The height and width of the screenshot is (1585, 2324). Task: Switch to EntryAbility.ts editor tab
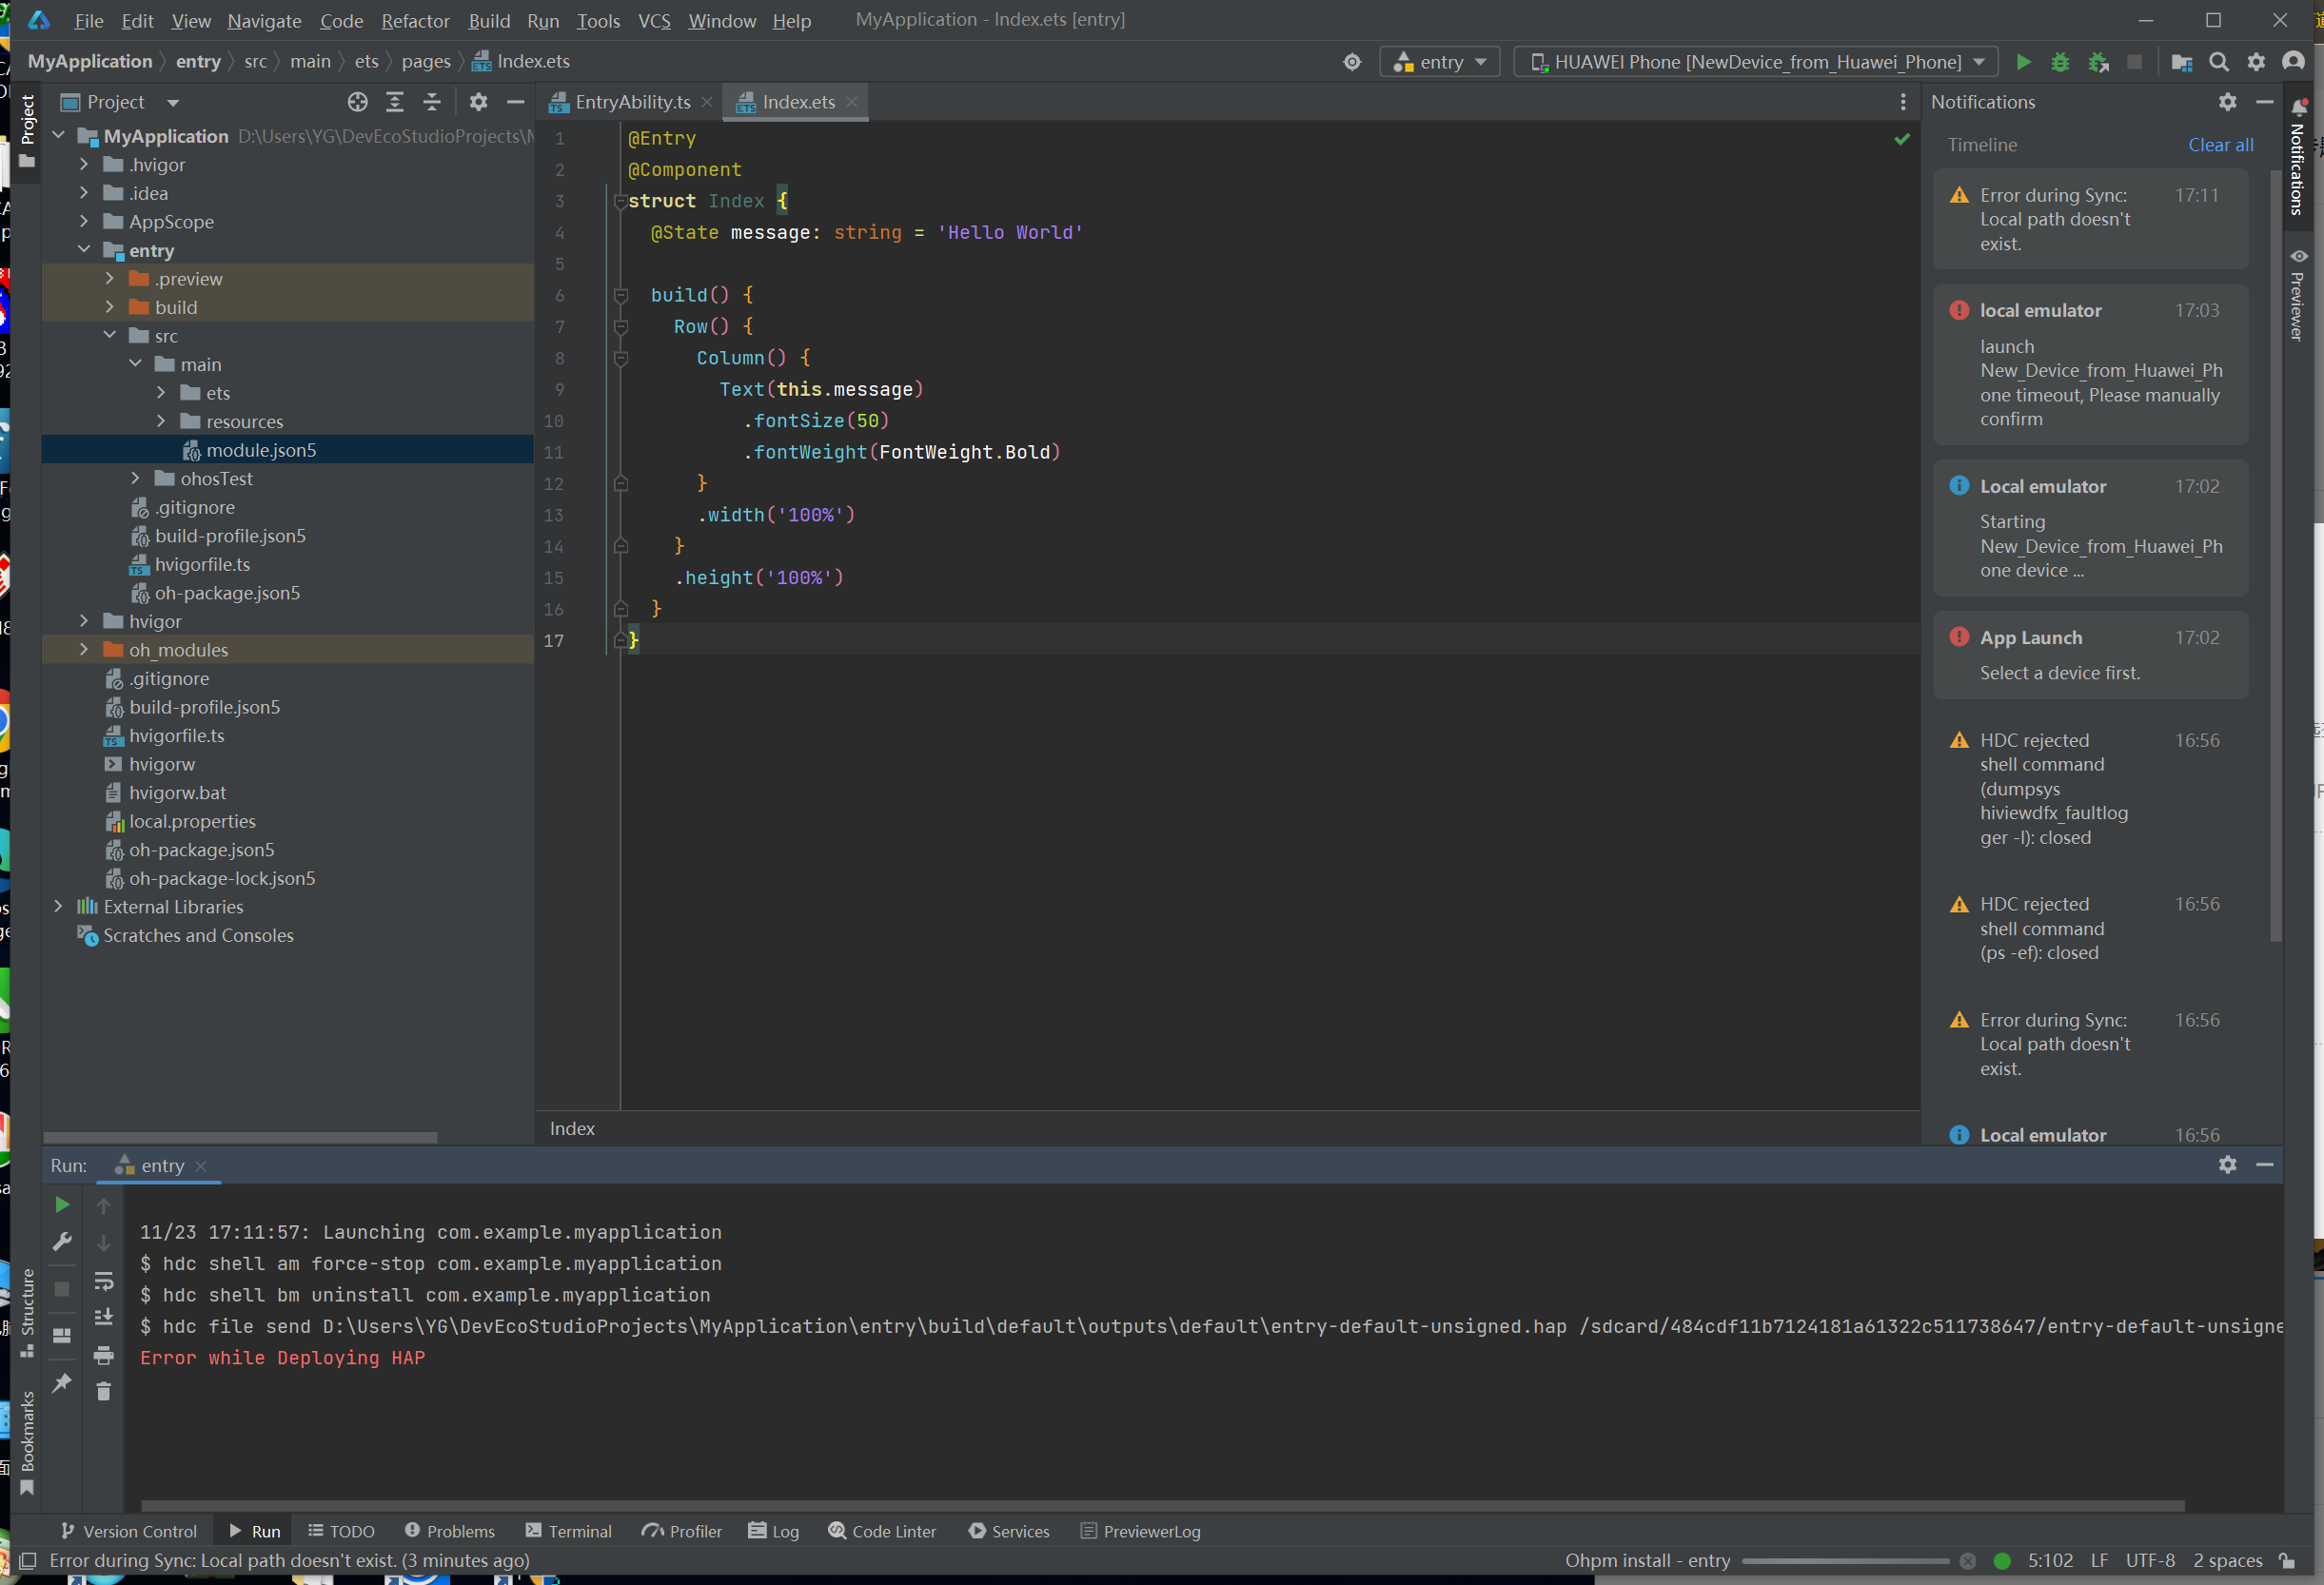(632, 102)
